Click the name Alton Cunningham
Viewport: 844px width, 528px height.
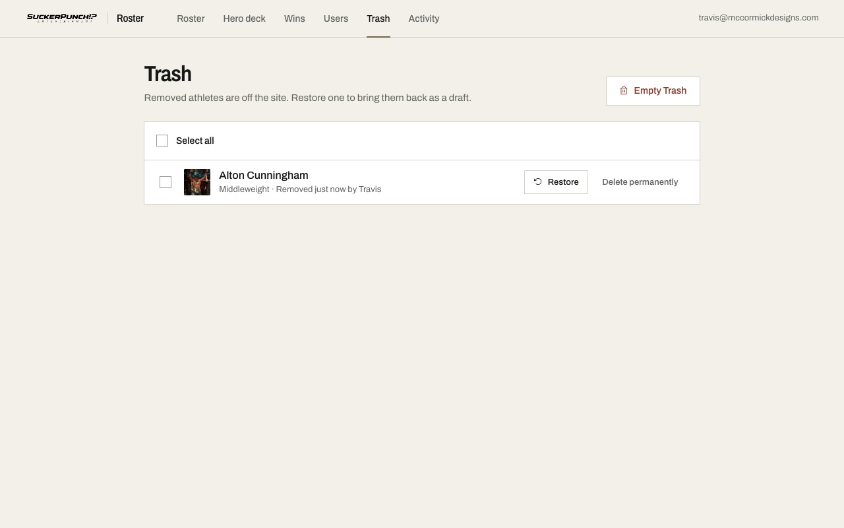tap(264, 175)
